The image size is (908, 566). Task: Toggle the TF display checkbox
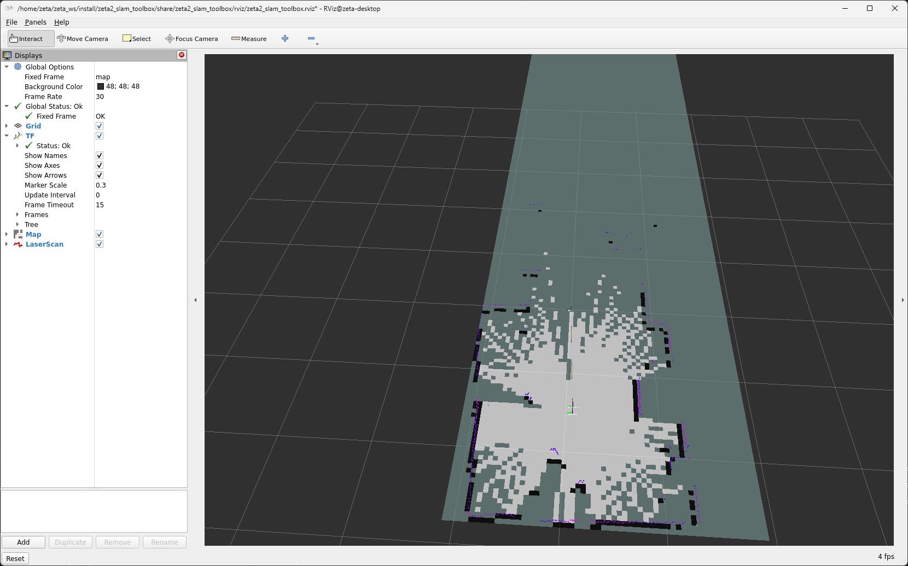[100, 136]
